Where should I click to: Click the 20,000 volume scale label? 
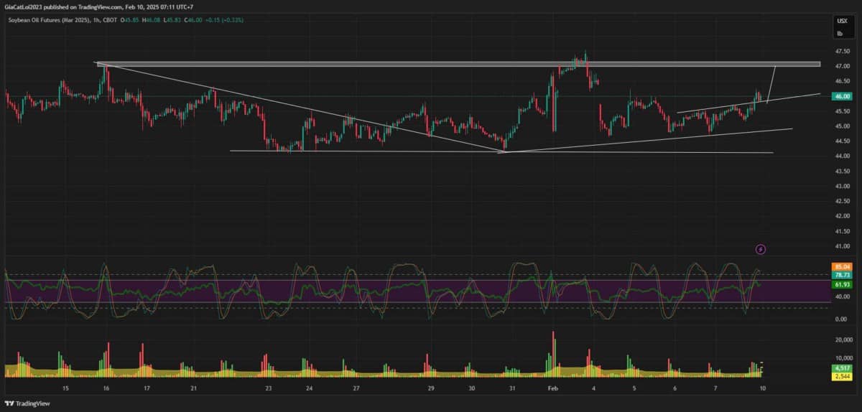click(x=843, y=340)
